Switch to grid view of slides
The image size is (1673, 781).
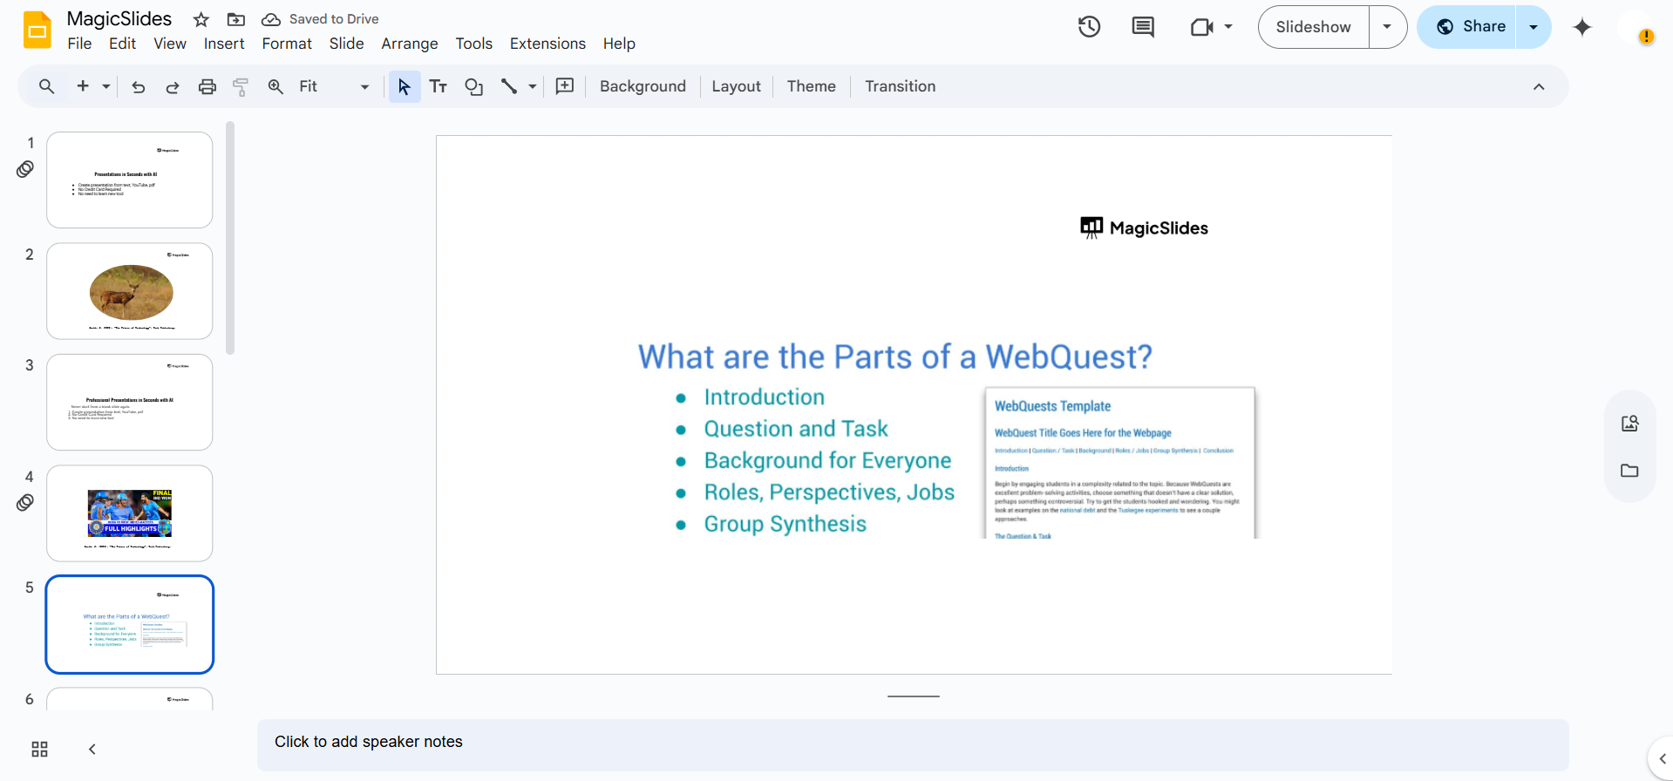tap(39, 750)
